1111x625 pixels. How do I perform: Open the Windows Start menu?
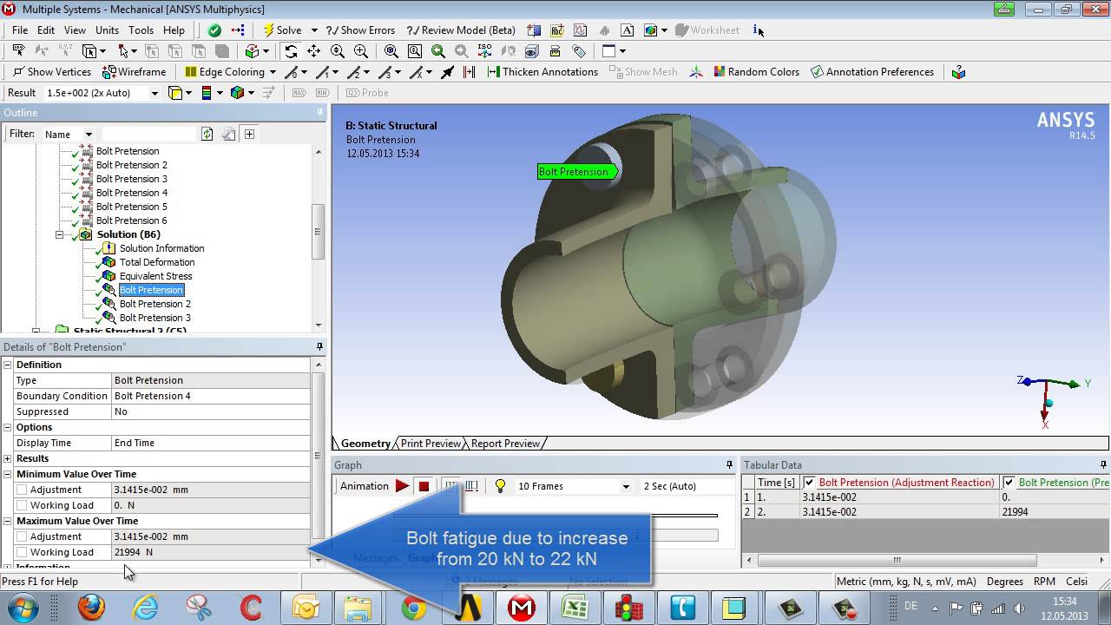click(22, 608)
